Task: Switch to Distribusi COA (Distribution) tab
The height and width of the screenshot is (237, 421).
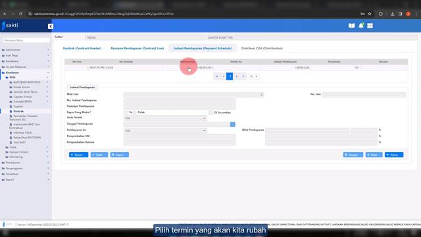Action: pyautogui.click(x=262, y=48)
